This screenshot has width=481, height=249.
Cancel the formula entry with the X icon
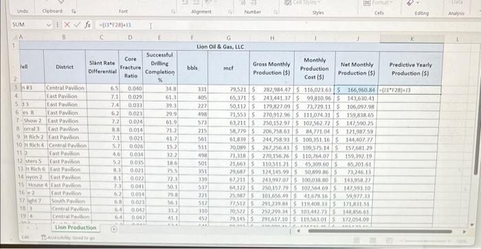(x=67, y=25)
